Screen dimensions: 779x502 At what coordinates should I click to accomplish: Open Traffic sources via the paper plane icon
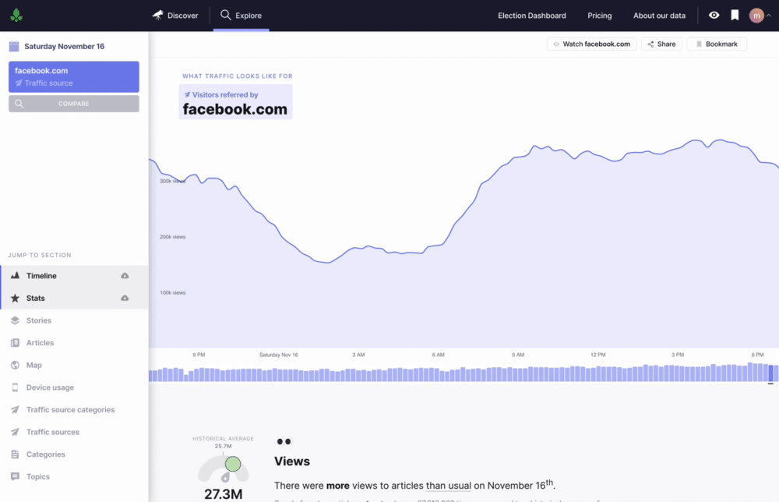click(14, 432)
